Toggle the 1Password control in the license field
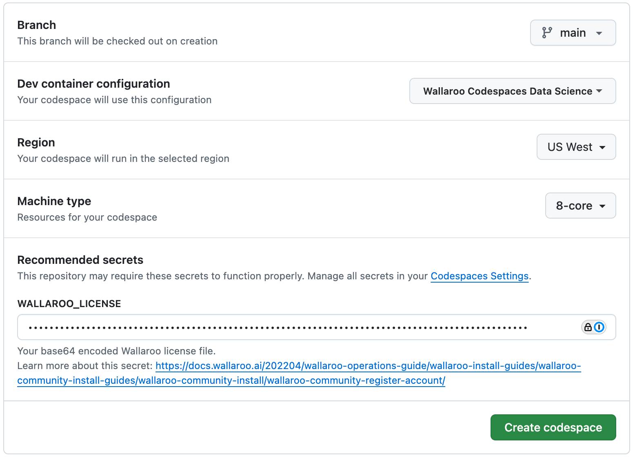The height and width of the screenshot is (460, 635). (599, 327)
